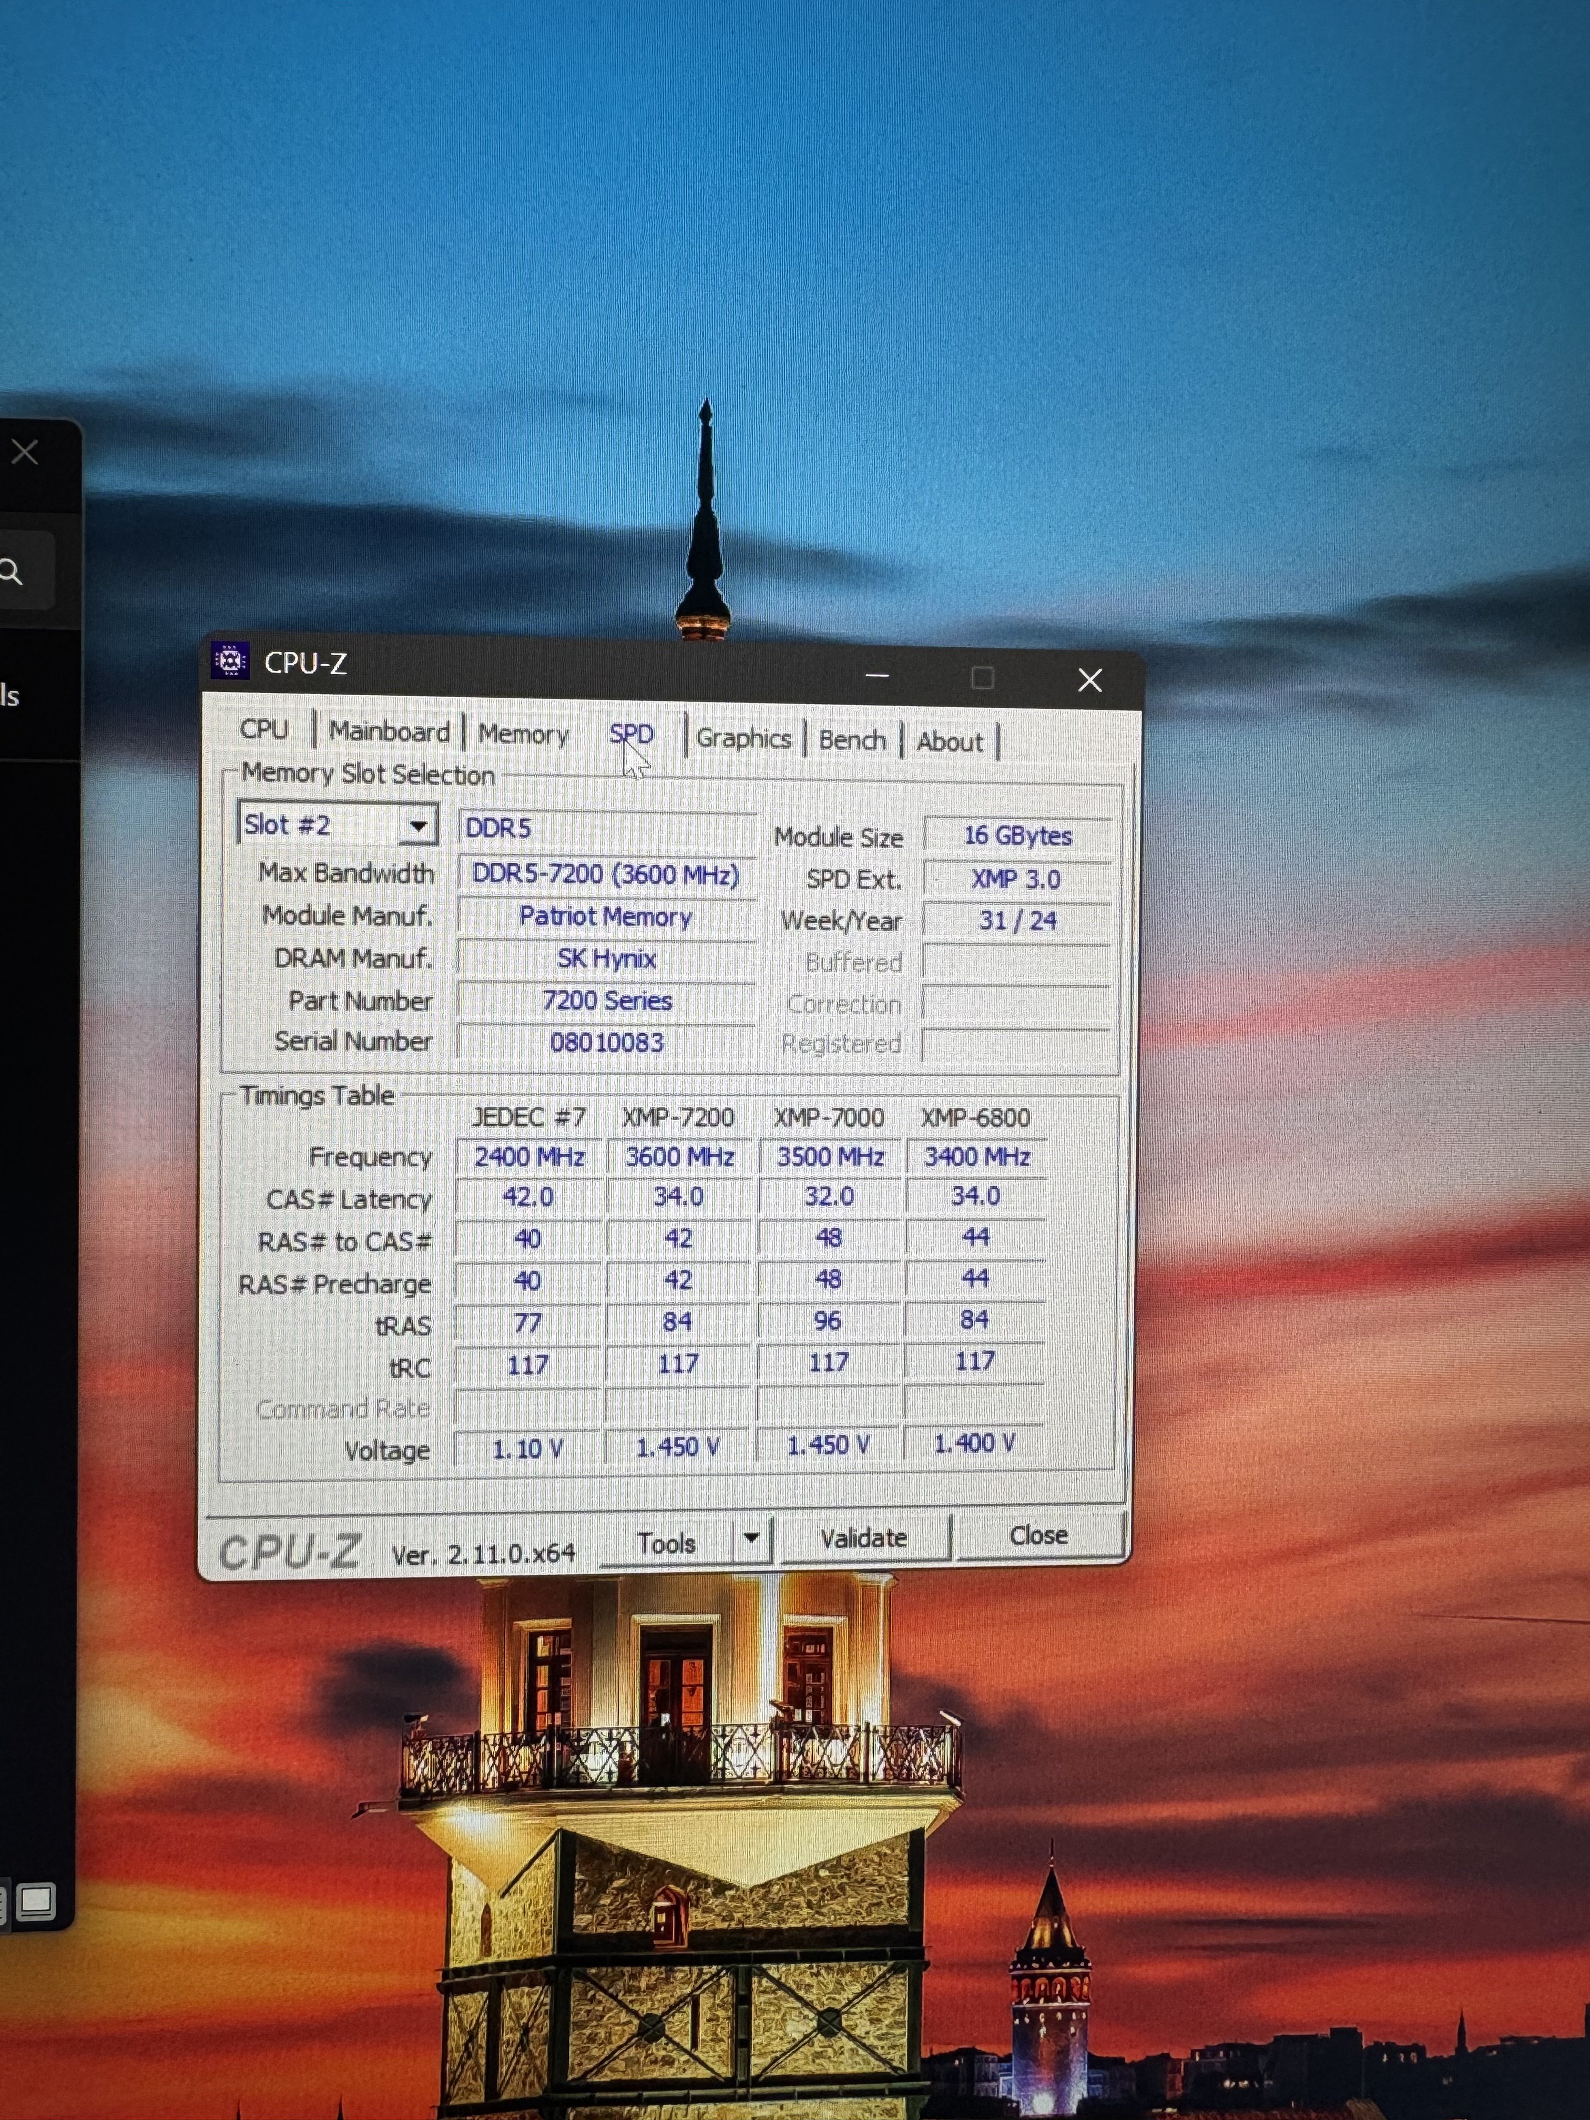Click the CPU-Z app icon in title bar
The width and height of the screenshot is (1590, 2120).
(x=230, y=660)
